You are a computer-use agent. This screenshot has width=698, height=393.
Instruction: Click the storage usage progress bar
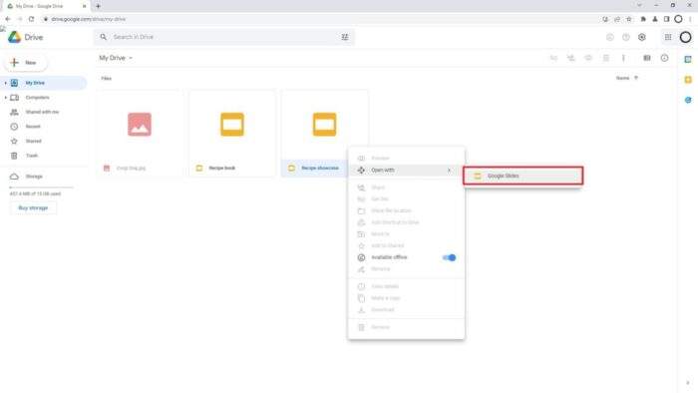pos(41,188)
